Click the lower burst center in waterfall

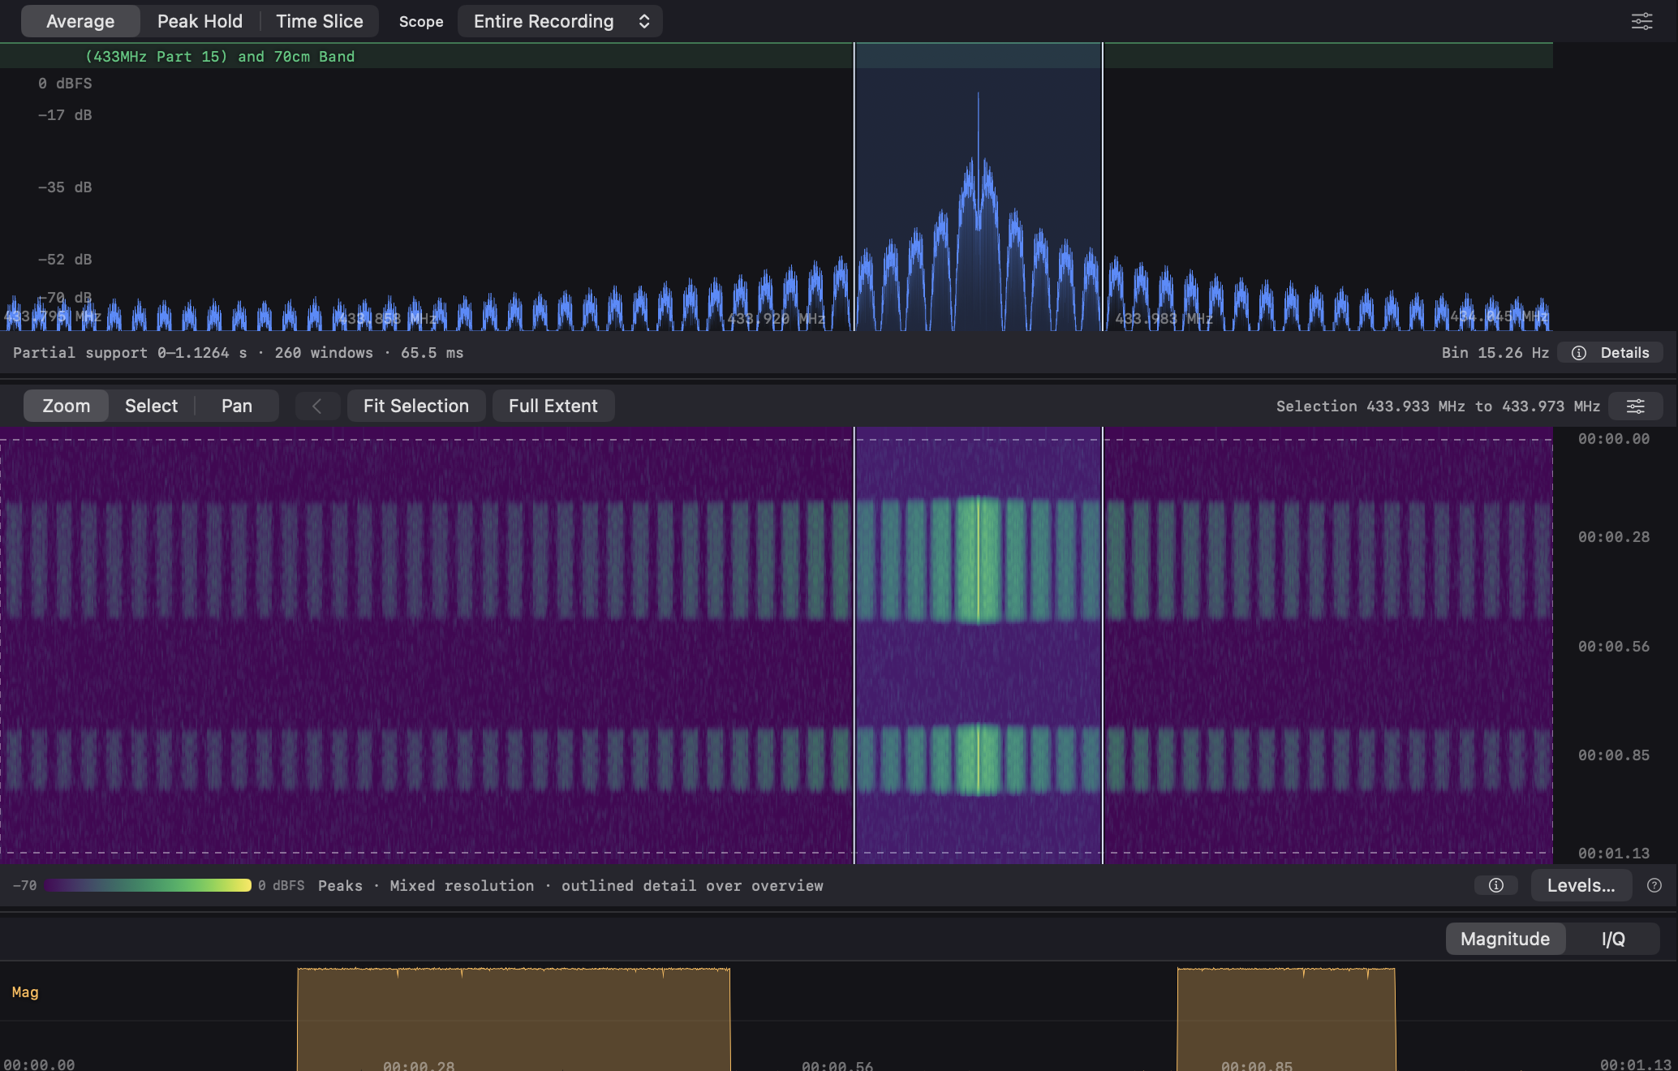978,759
